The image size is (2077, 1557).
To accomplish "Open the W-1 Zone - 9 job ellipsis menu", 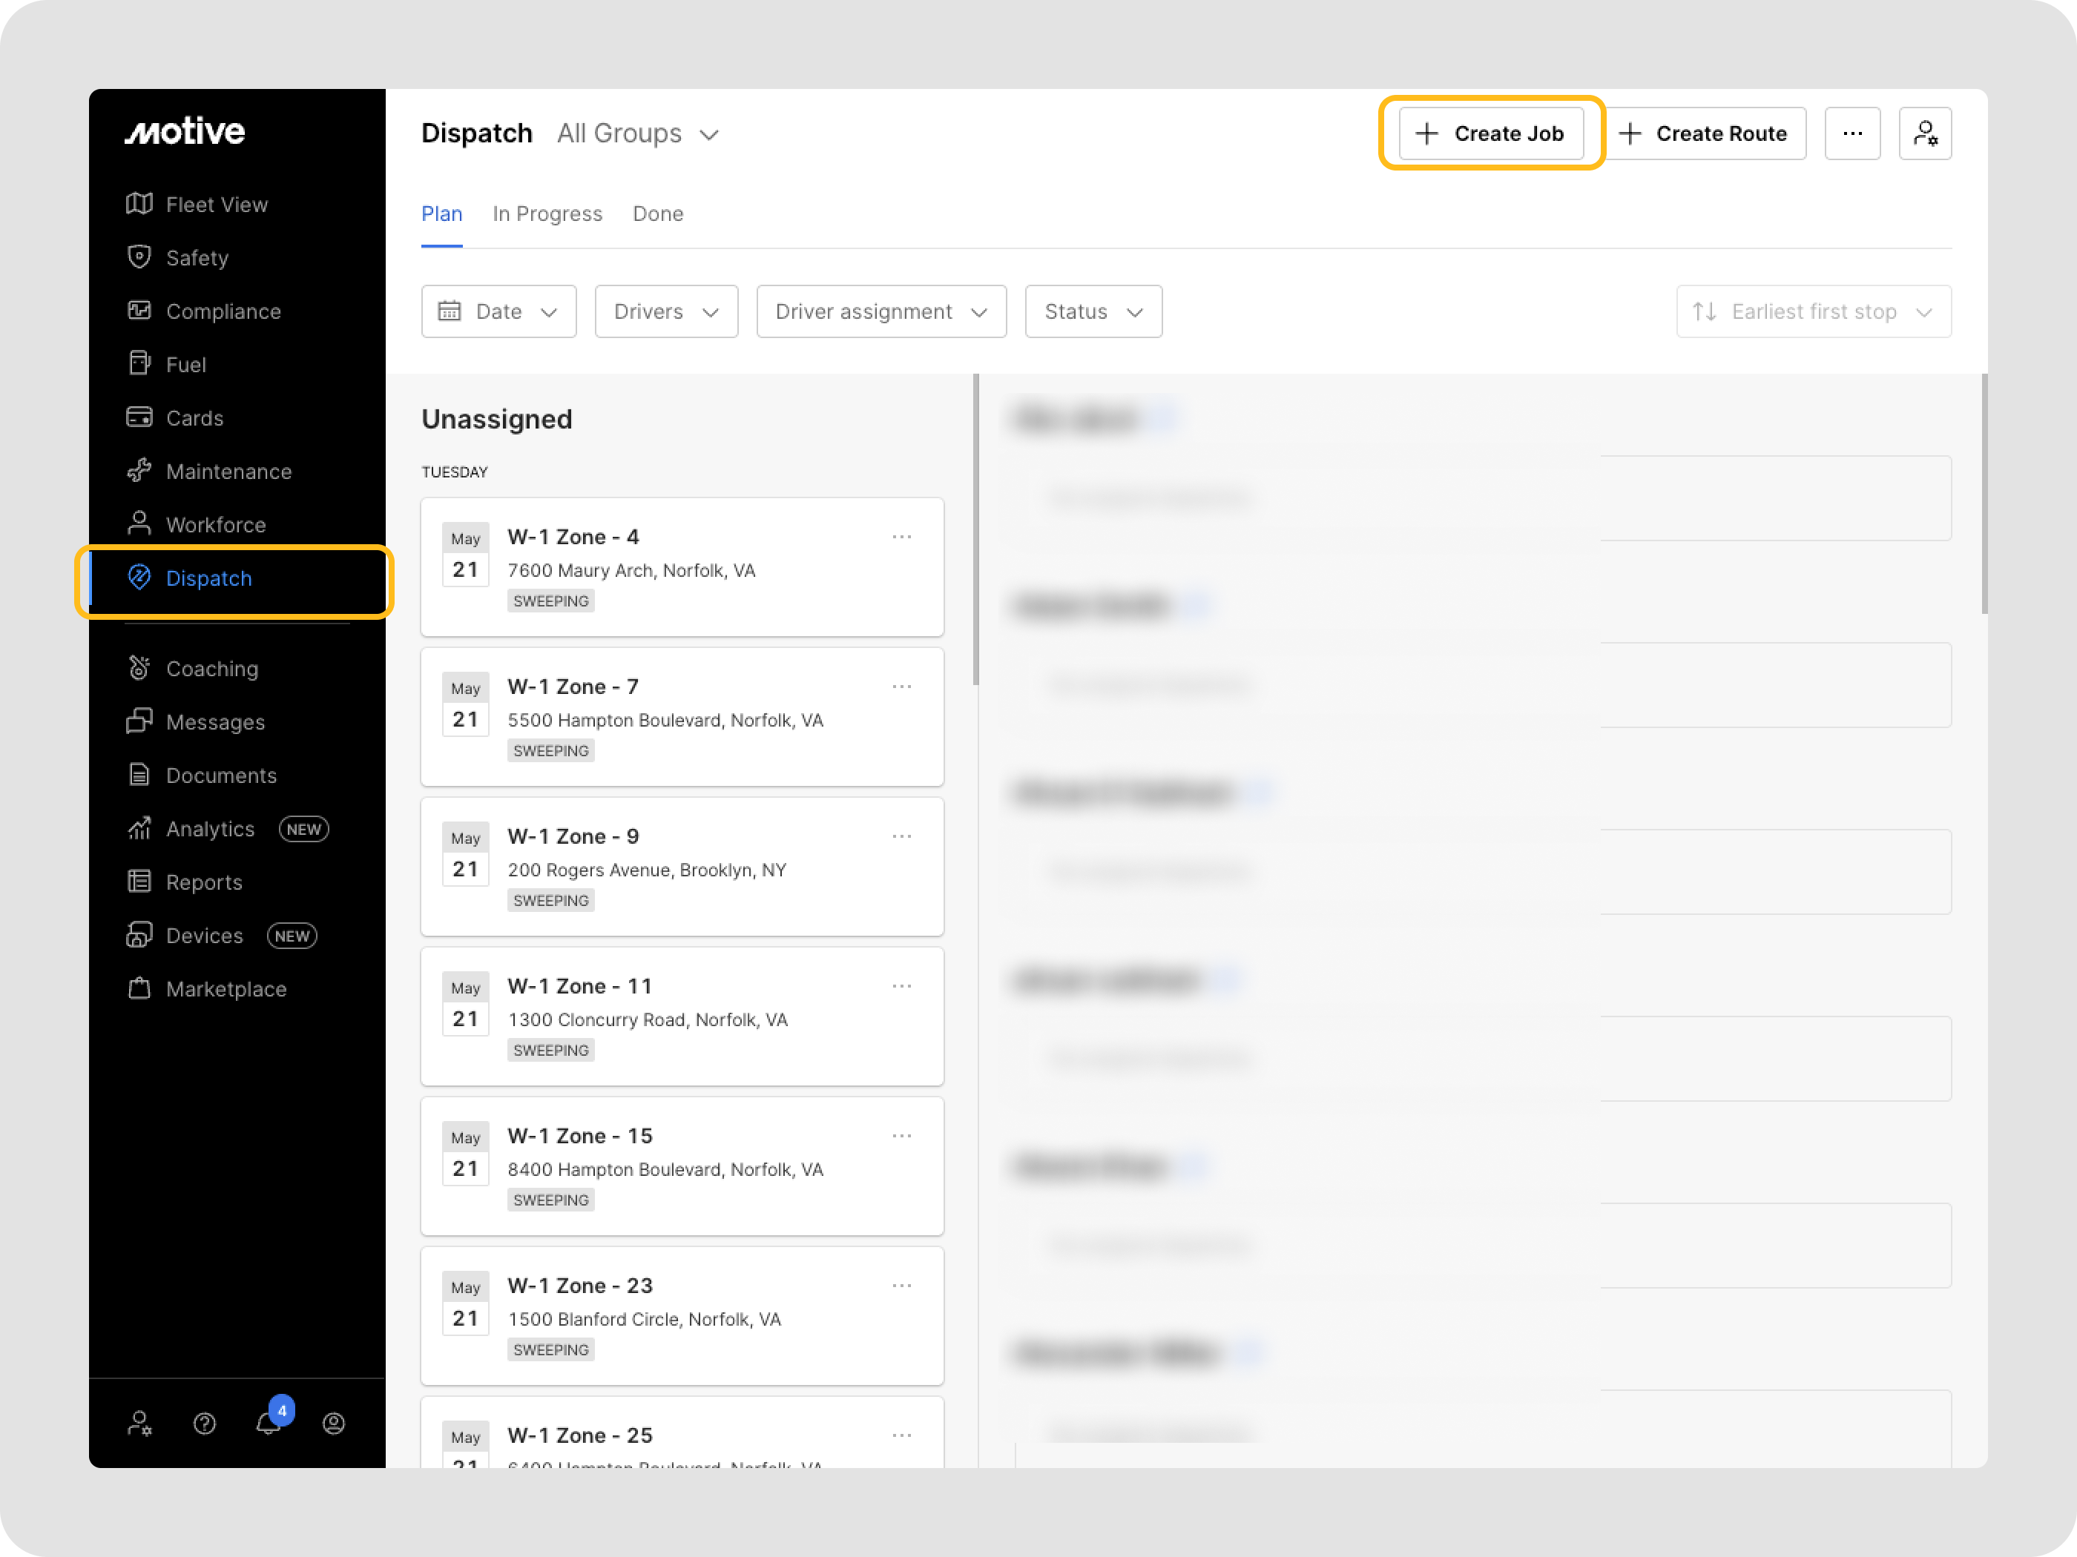I will pyautogui.click(x=901, y=836).
